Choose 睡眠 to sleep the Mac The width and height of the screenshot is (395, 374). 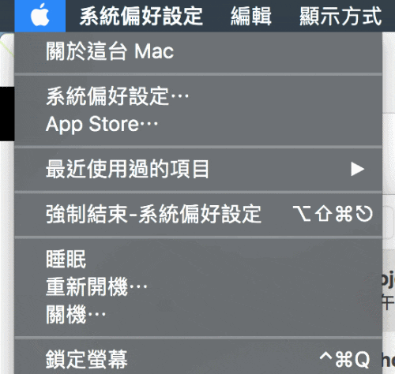[198, 259]
